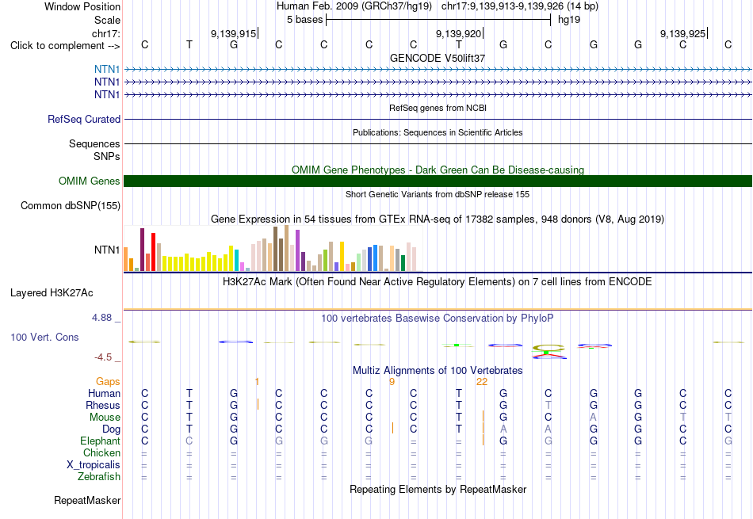Click the chr17: ruler label
The image size is (753, 519).
pyautogui.click(x=106, y=33)
